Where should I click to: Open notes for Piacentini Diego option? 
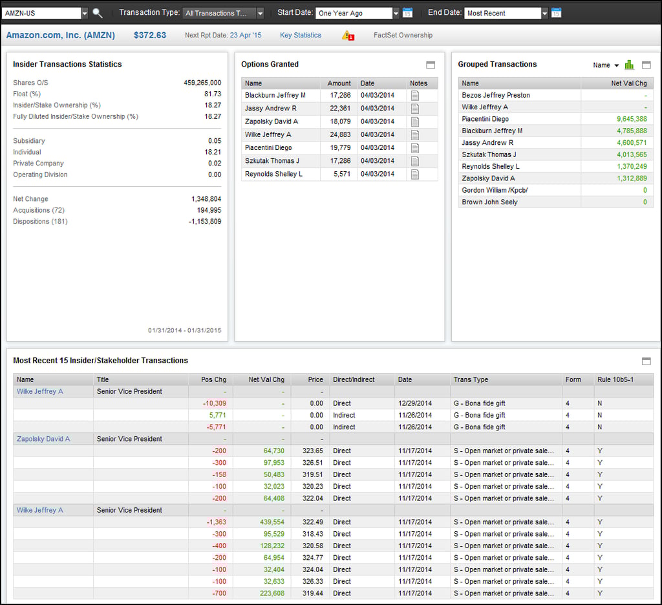(415, 148)
